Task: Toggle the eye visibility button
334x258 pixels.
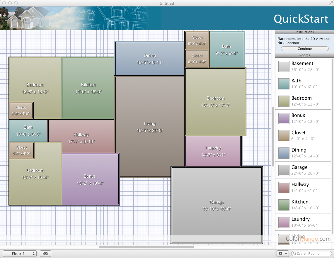Action: click(45, 254)
